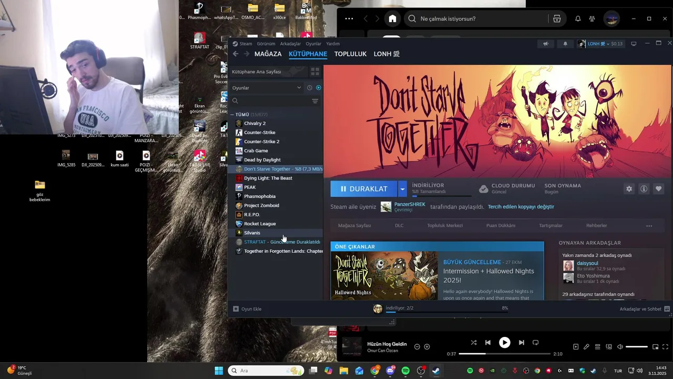Screen dimensions: 673x379
Task: Open Steam notifications bell icon
Action: click(x=565, y=44)
